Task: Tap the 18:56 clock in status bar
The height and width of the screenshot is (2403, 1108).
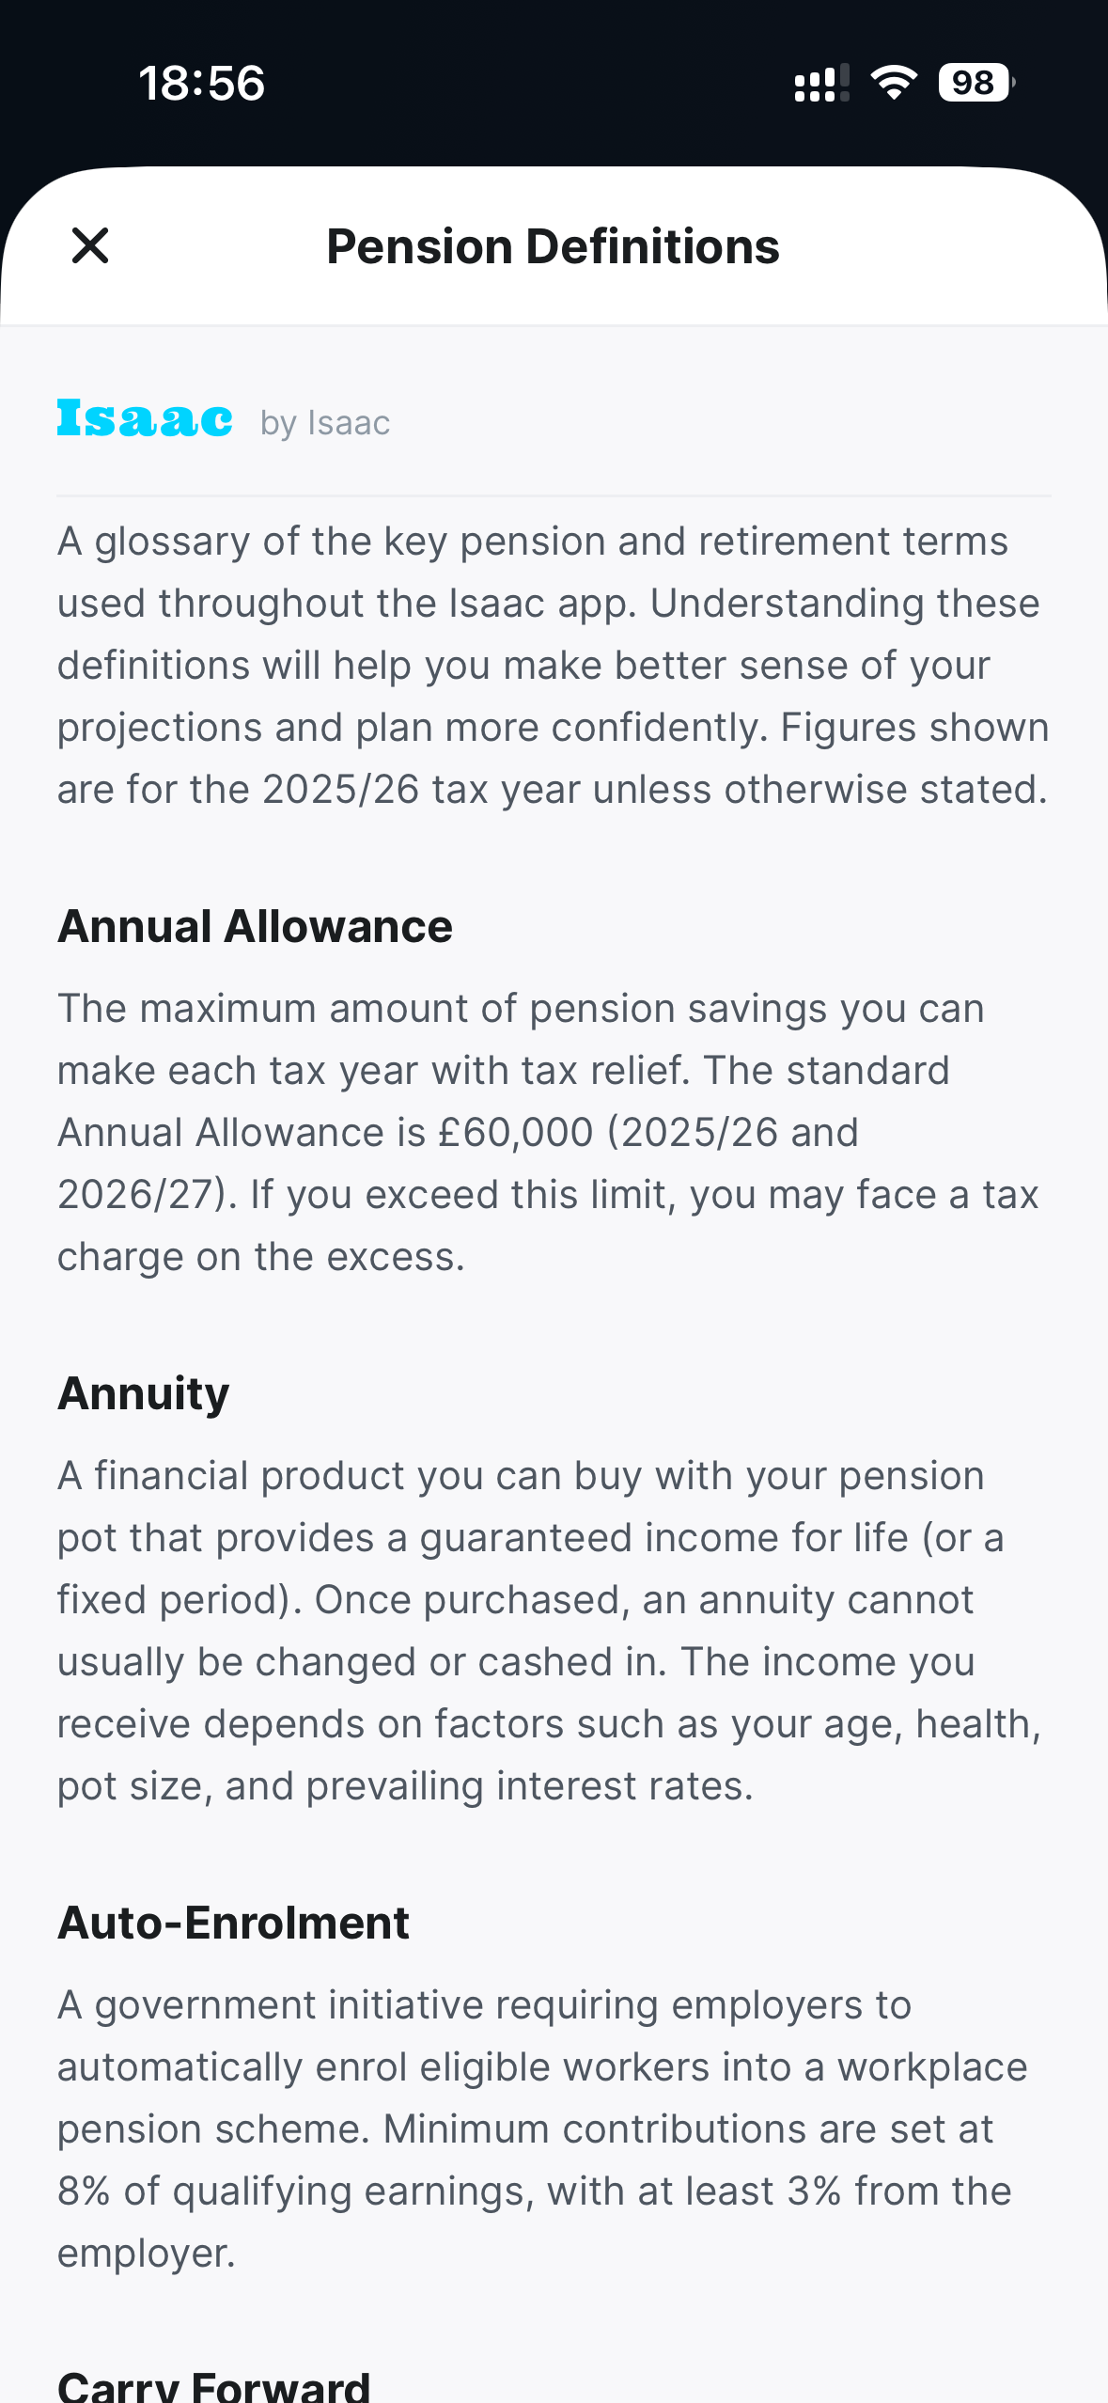Action: pos(202,83)
